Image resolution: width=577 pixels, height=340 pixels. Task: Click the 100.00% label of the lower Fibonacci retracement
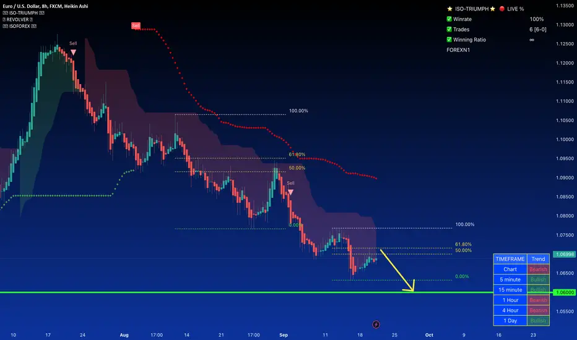[465, 224]
